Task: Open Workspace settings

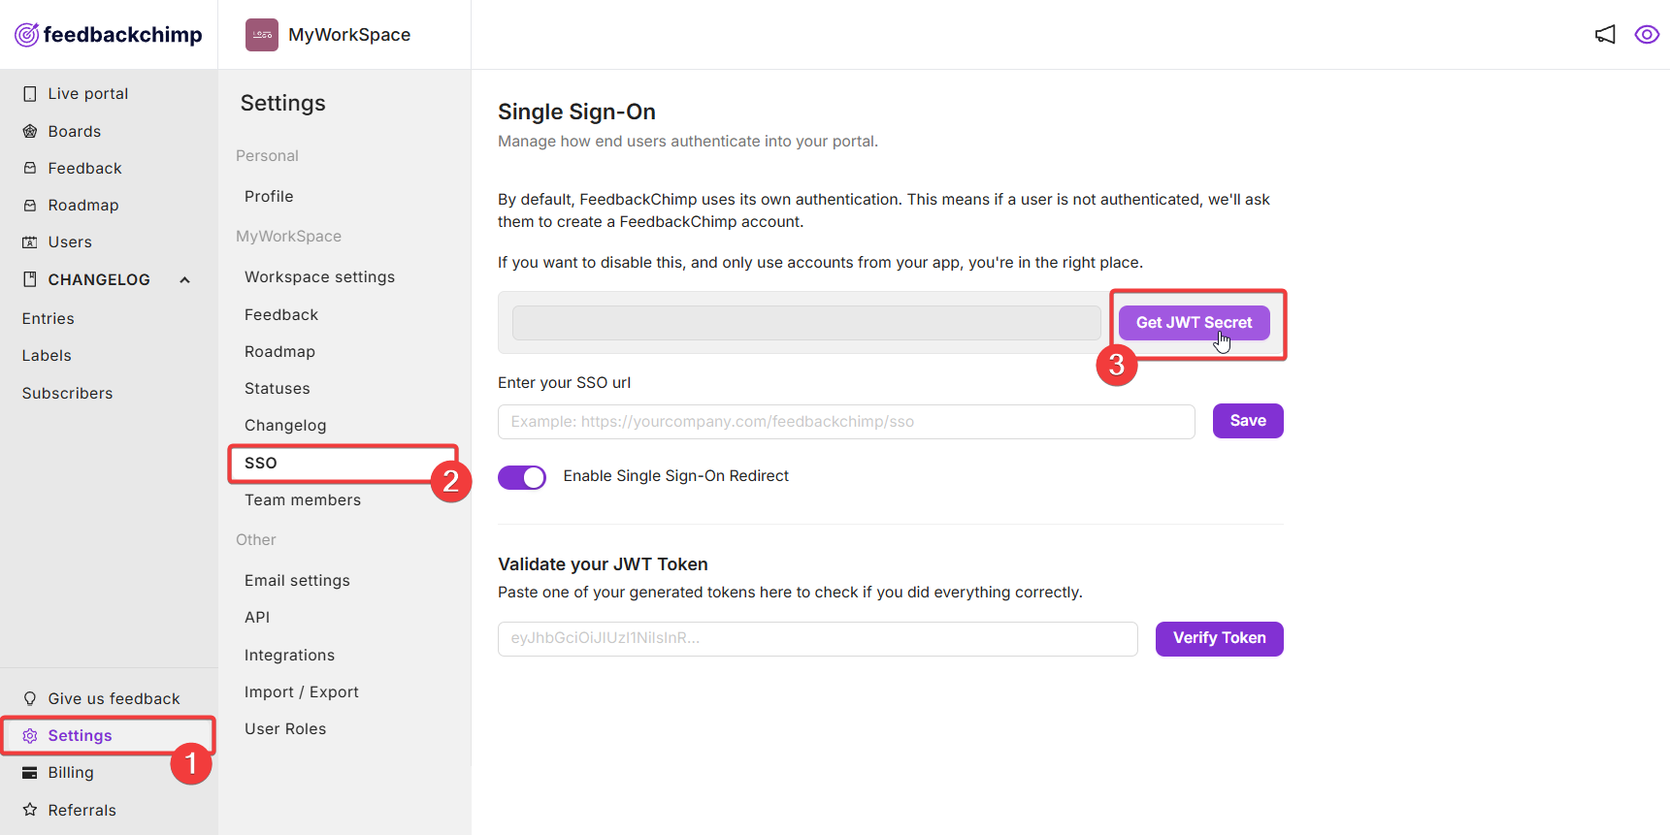Action: click(319, 276)
